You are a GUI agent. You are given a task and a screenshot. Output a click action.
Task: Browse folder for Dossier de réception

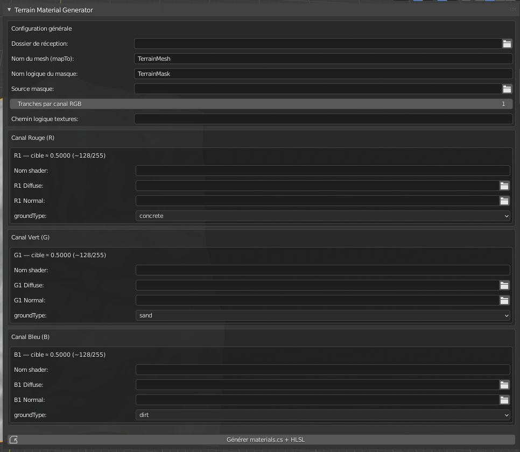pos(507,44)
